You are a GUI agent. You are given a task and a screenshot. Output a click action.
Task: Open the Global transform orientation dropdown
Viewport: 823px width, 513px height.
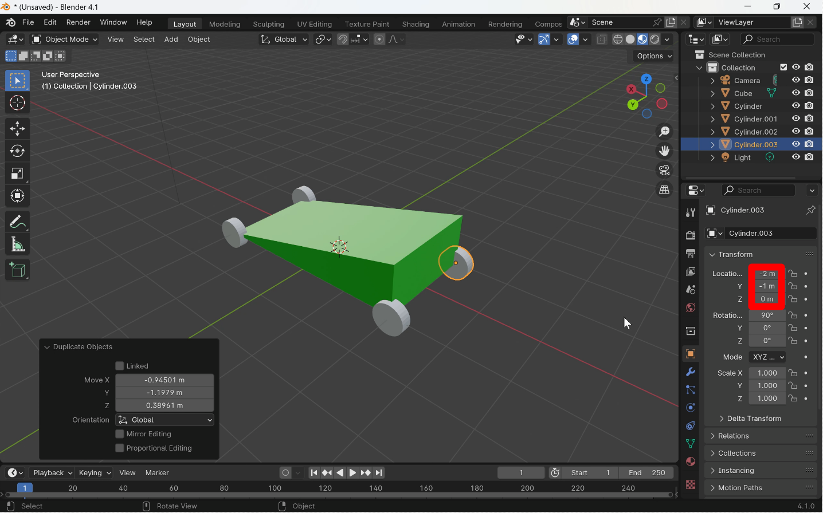click(x=284, y=40)
